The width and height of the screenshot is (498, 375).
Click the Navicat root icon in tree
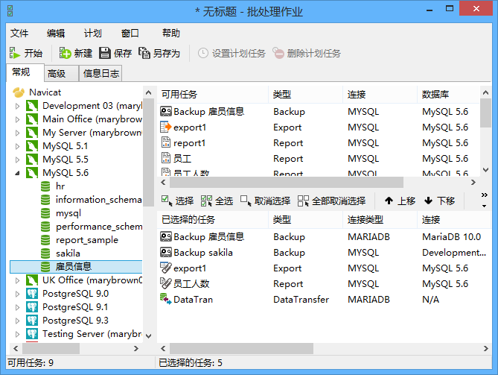(19, 92)
